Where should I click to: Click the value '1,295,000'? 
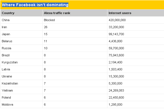click(x=115, y=104)
